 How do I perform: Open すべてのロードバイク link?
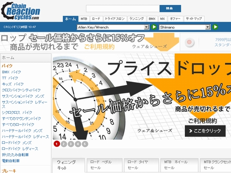click(18, 125)
